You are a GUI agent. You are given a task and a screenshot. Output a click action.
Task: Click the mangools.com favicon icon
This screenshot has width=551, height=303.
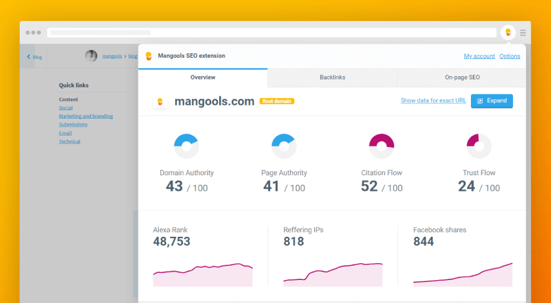pyautogui.click(x=160, y=102)
